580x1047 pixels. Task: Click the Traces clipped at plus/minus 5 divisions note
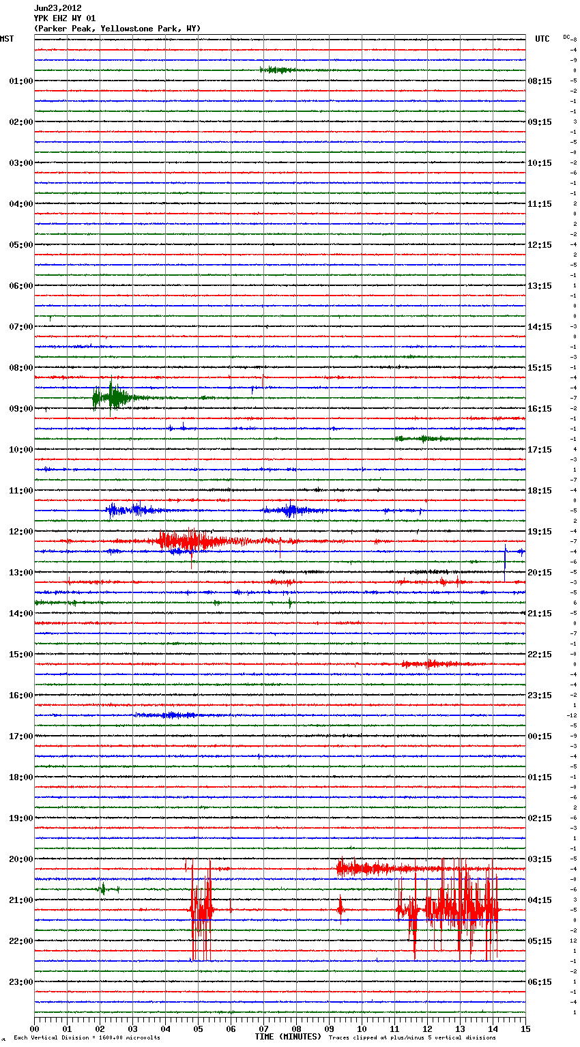(x=412, y=1038)
